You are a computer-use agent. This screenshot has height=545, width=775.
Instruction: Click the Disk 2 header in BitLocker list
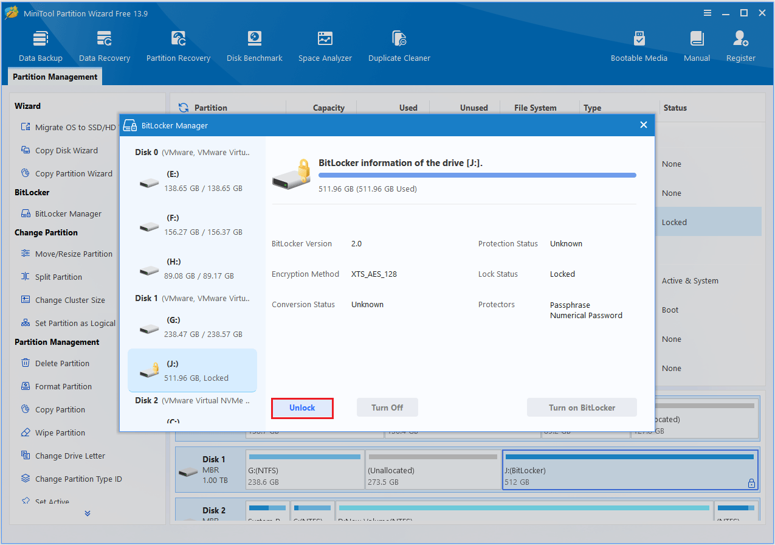click(192, 400)
